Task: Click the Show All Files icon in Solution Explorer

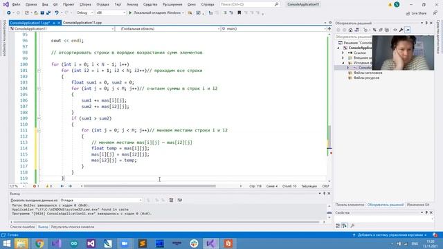Action: click(387, 30)
